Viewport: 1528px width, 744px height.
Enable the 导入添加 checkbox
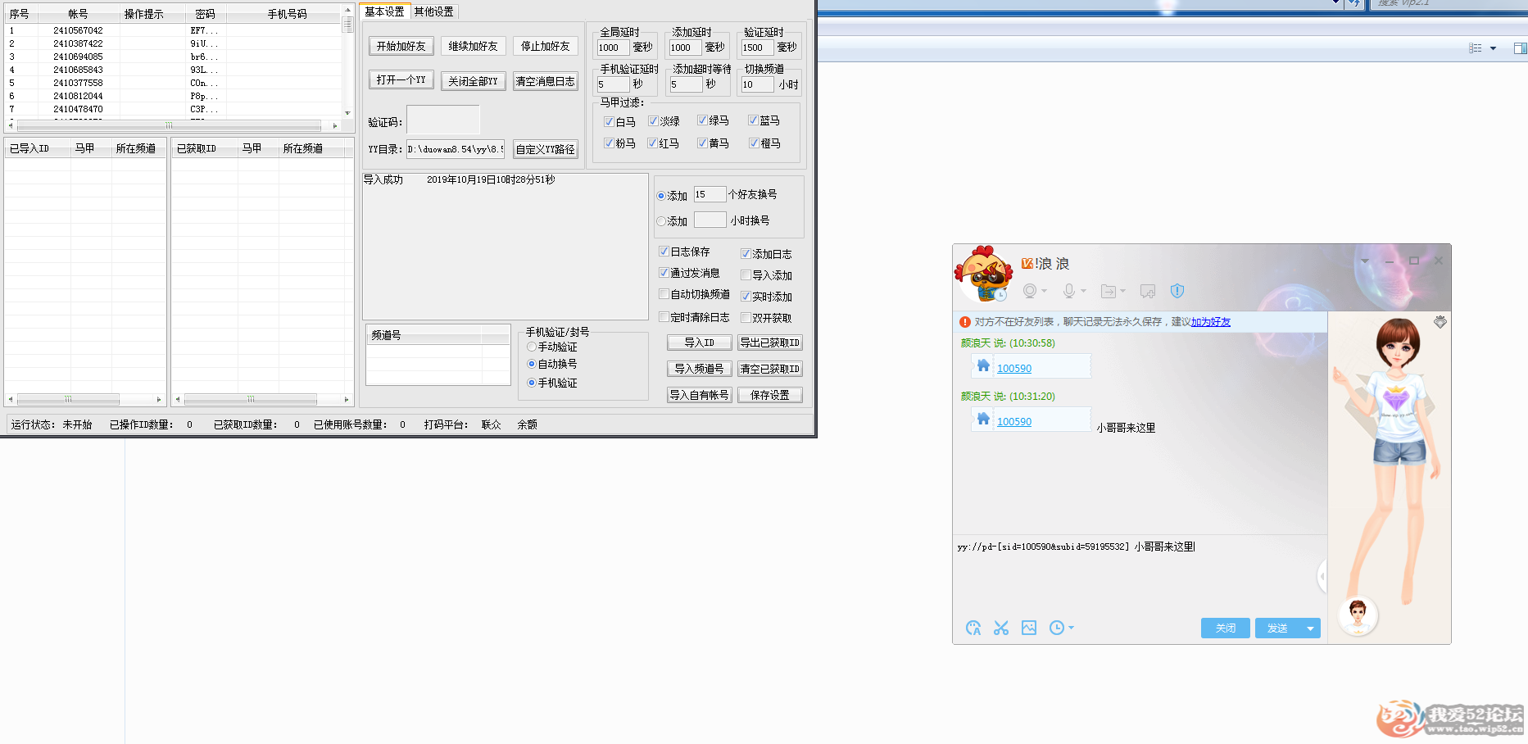746,275
